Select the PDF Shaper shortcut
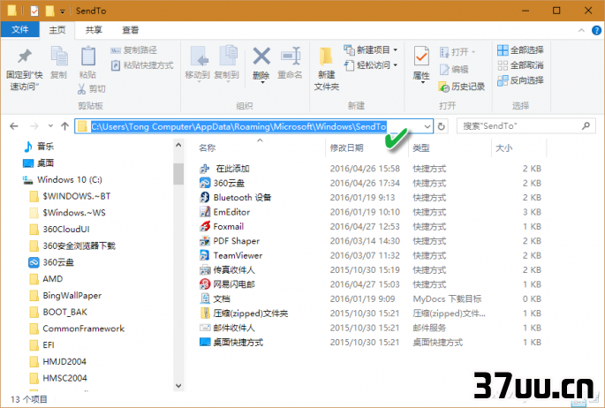This screenshot has height=408, width=605. (230, 241)
